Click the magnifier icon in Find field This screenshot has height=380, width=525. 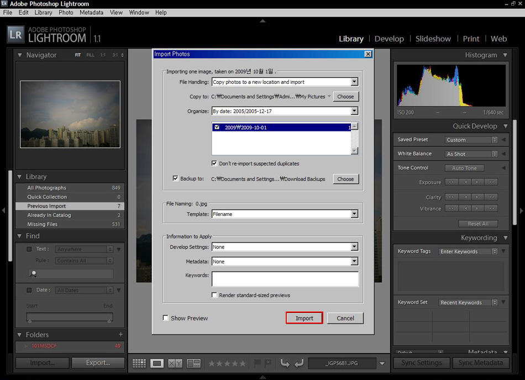tap(34, 274)
